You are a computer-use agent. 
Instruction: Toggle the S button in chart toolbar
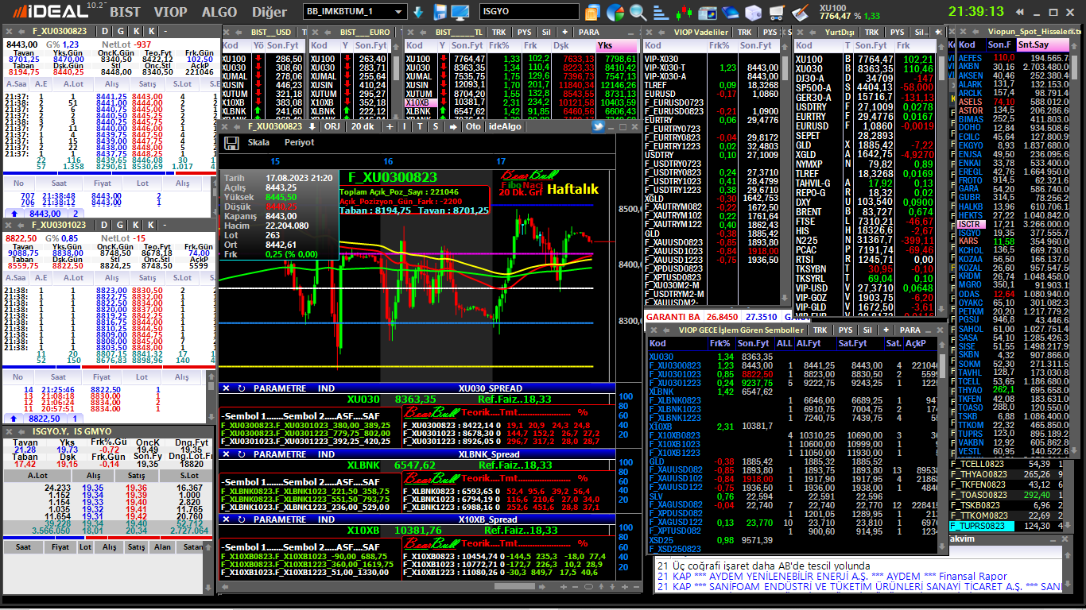click(x=436, y=126)
